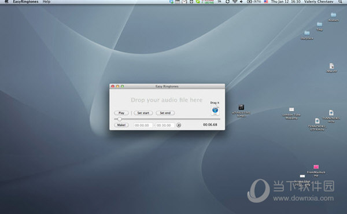Click the playback position slider knob
This screenshot has width=347, height=214.
(x=120, y=119)
